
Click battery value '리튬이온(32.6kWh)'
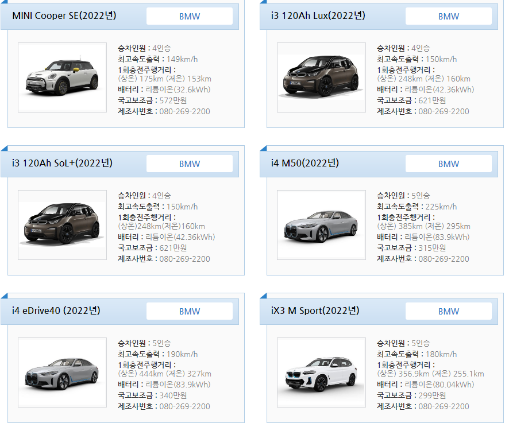click(178, 90)
